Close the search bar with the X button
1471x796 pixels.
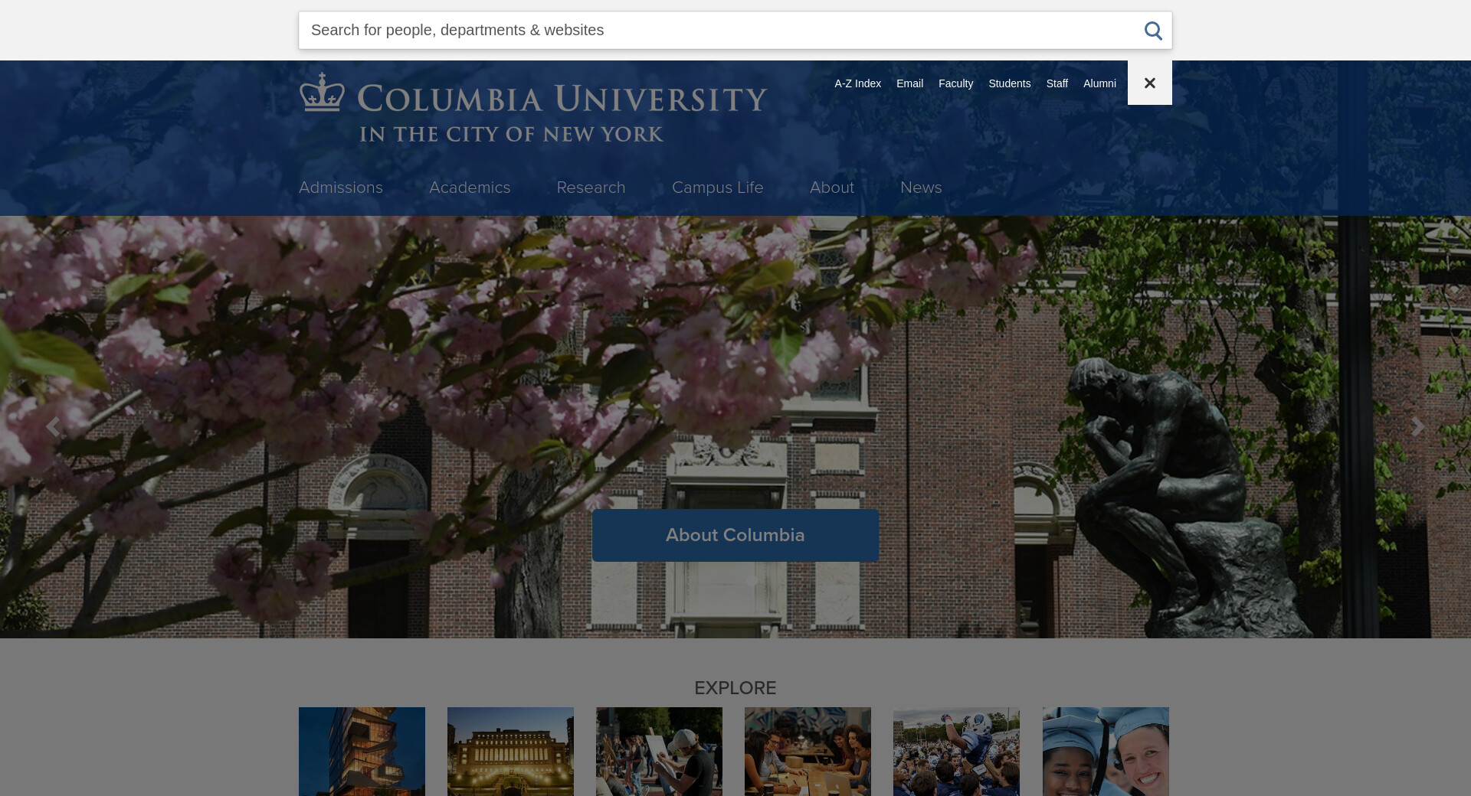click(x=1149, y=83)
